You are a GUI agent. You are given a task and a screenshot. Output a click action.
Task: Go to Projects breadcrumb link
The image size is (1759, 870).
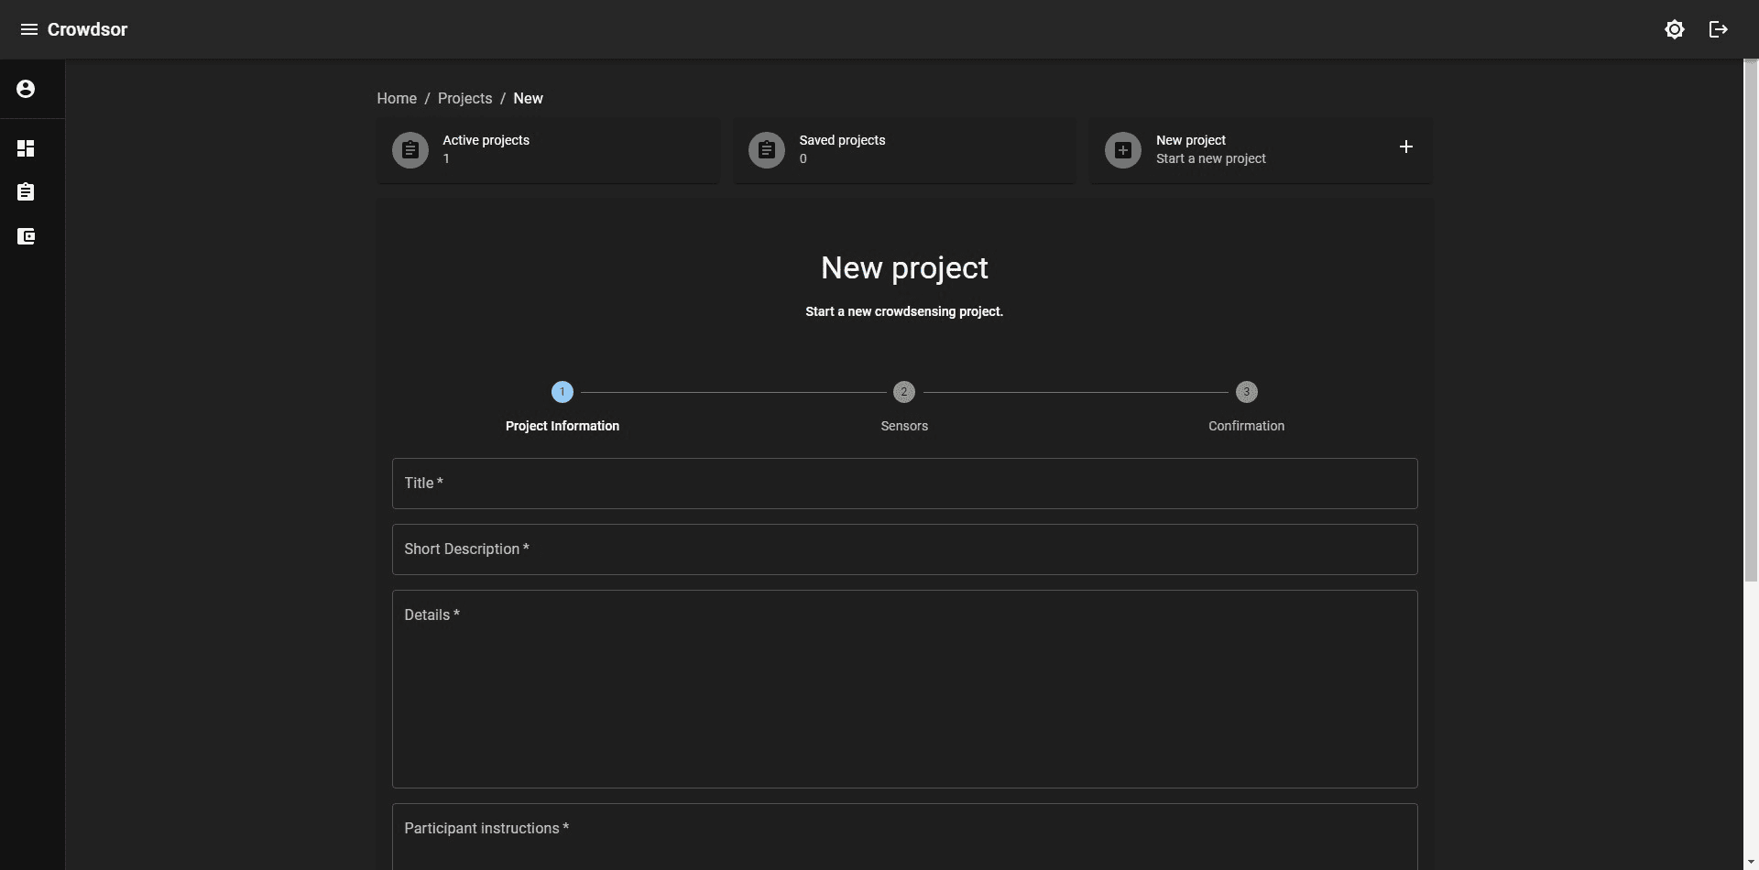[x=464, y=98]
